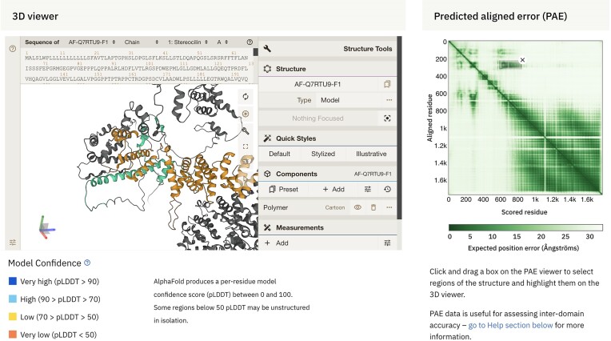Viewport: 611px width, 341px height.
Task: Click the focus target icon next to Nothing Focused
Action: click(387, 117)
